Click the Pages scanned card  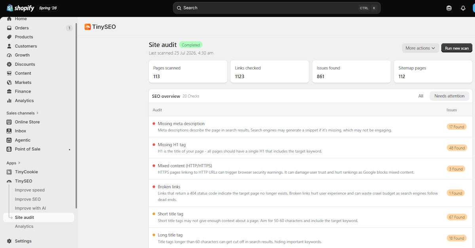click(188, 72)
